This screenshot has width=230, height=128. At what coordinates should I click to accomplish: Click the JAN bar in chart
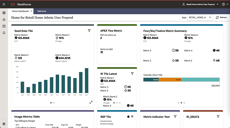point(22,87)
